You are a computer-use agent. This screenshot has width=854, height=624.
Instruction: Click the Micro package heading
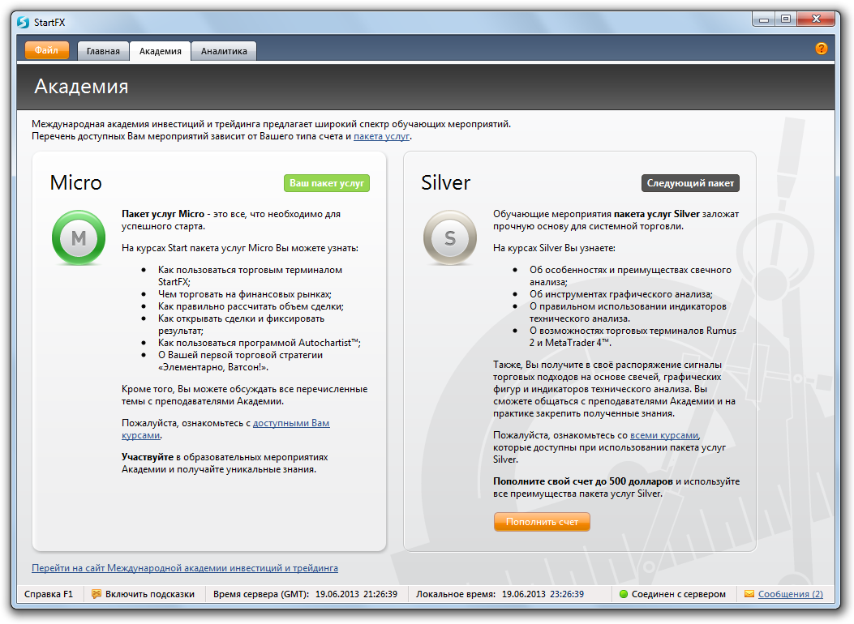coord(75,183)
